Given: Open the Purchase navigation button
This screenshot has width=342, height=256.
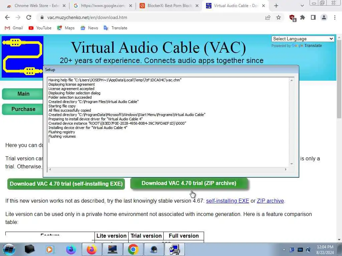Looking at the screenshot, I should (22, 109).
